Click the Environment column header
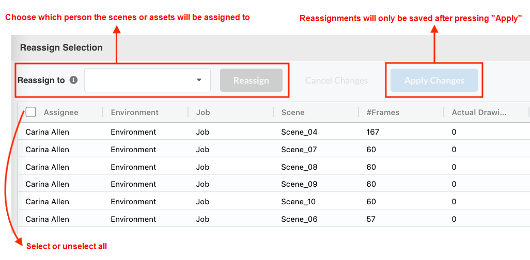Image resolution: width=530 pixels, height=260 pixels. (134, 112)
